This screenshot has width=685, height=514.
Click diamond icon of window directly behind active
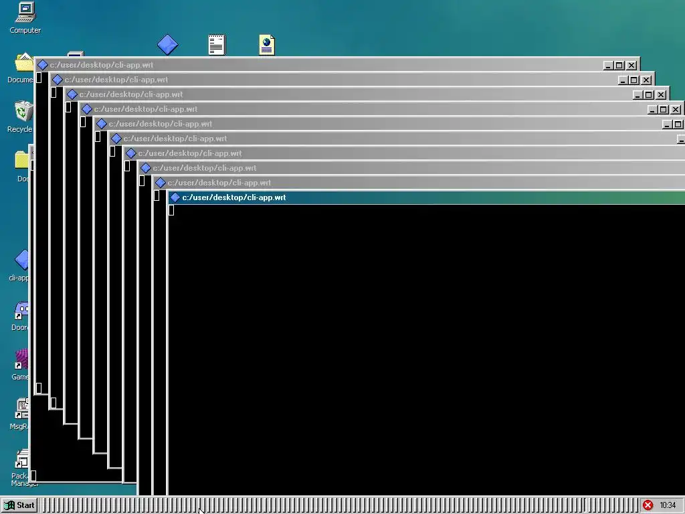pos(161,183)
